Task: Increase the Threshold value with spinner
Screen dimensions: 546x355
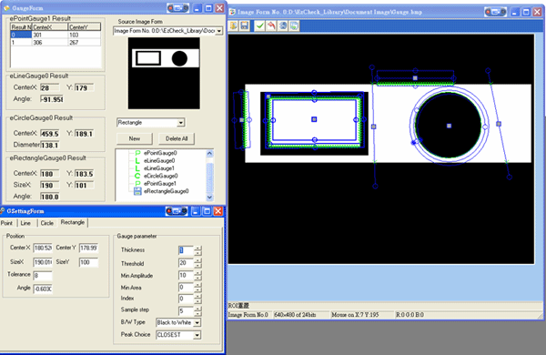Action: (x=197, y=260)
